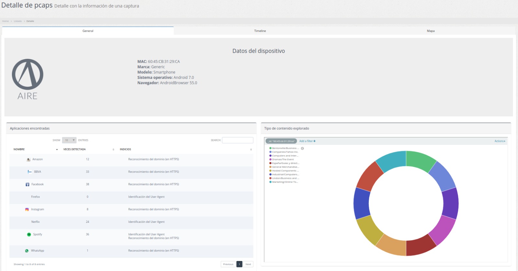This screenshot has height=271, width=518.
Task: Toggle the Companies/Yahoo Inc. legend entry
Action: 285,152
